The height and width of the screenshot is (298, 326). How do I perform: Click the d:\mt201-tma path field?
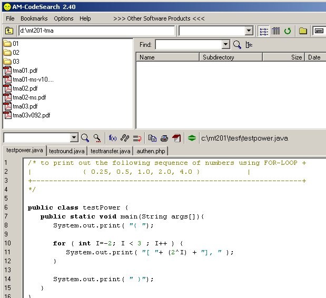tap(97, 31)
